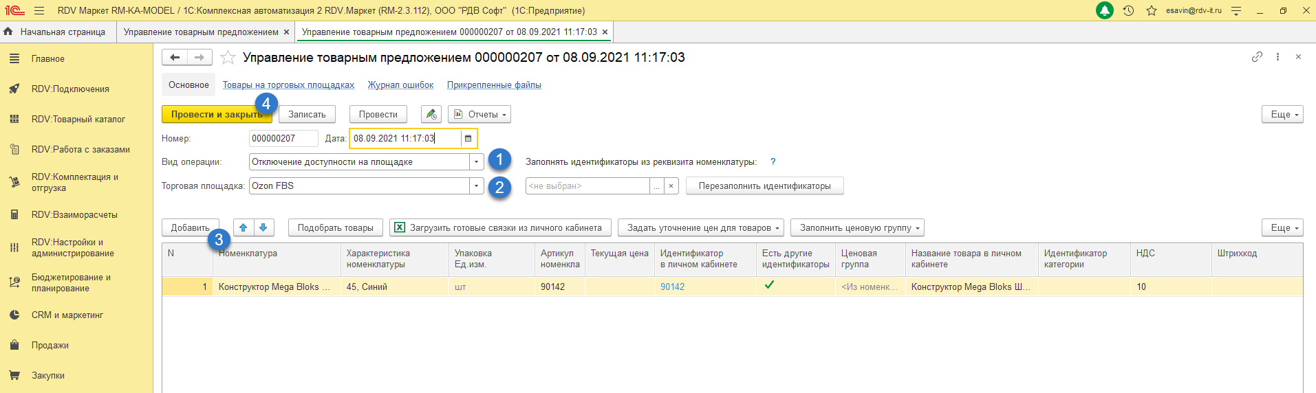
Task: Click Загрузить готовые связки из личного кабинета
Action: (500, 227)
